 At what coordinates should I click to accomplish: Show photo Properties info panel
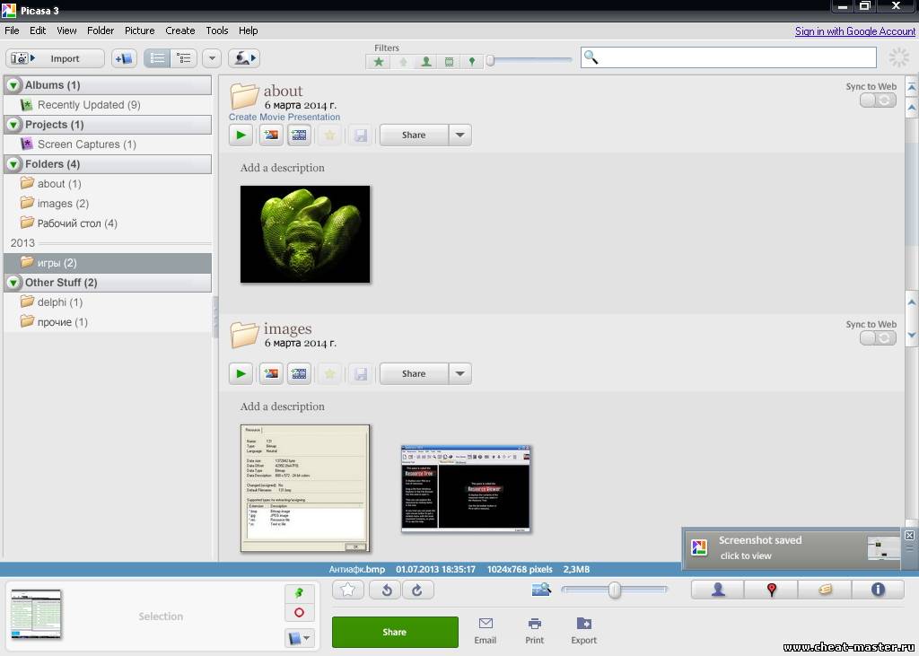(x=878, y=590)
